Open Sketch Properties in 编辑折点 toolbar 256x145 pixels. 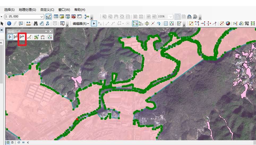coord(50,37)
